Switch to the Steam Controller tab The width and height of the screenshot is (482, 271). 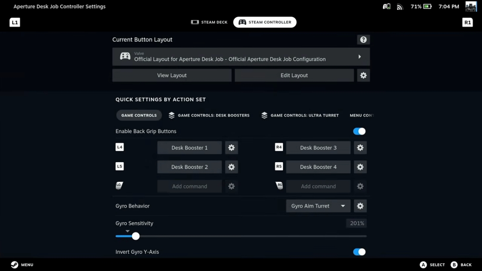coord(265,22)
